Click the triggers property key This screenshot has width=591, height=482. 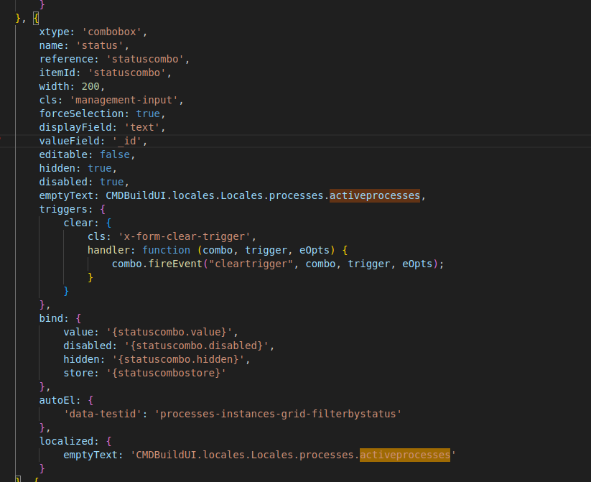(x=63, y=209)
